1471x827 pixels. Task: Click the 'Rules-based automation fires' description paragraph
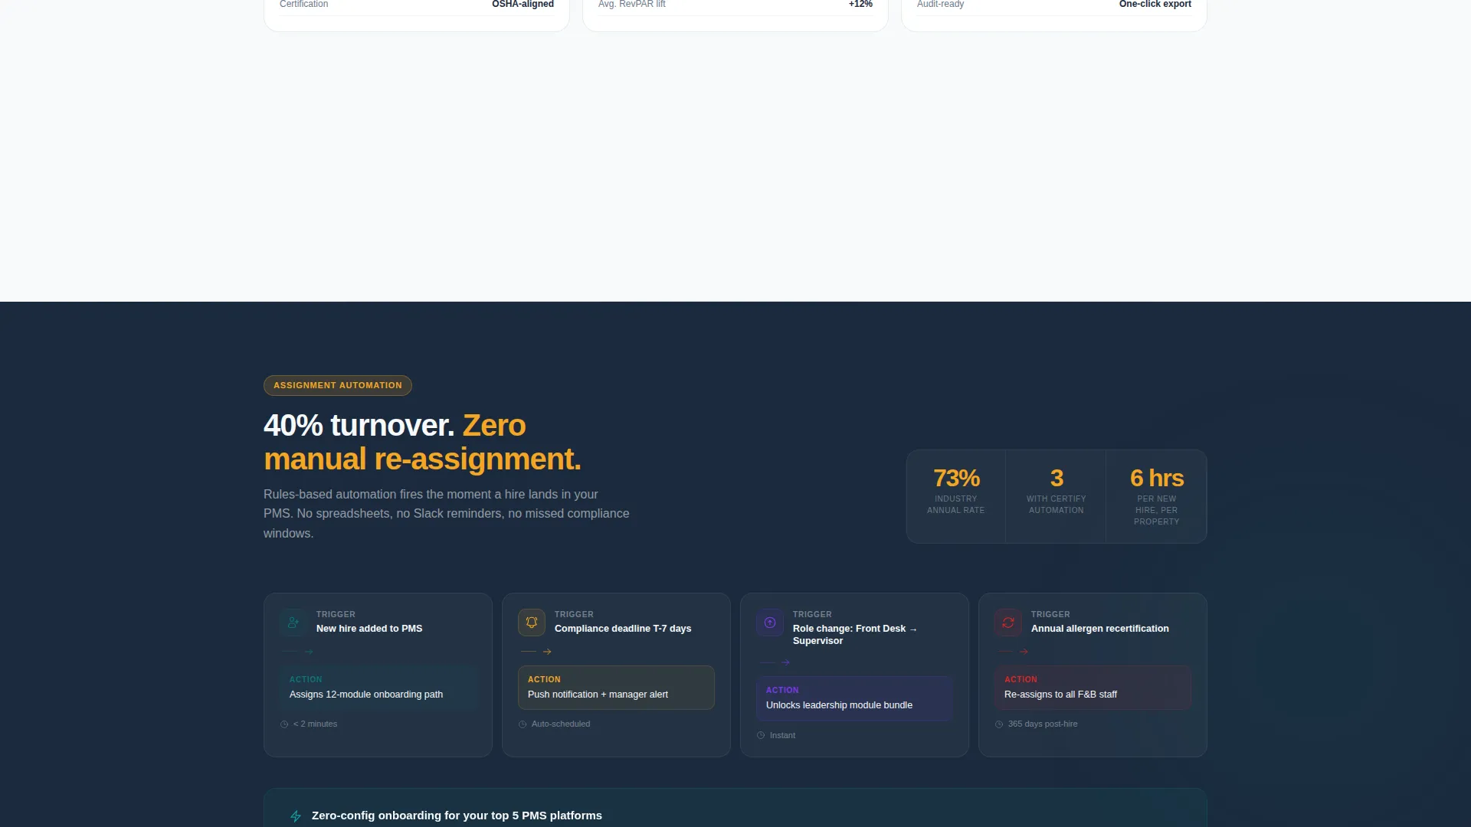tap(447, 514)
